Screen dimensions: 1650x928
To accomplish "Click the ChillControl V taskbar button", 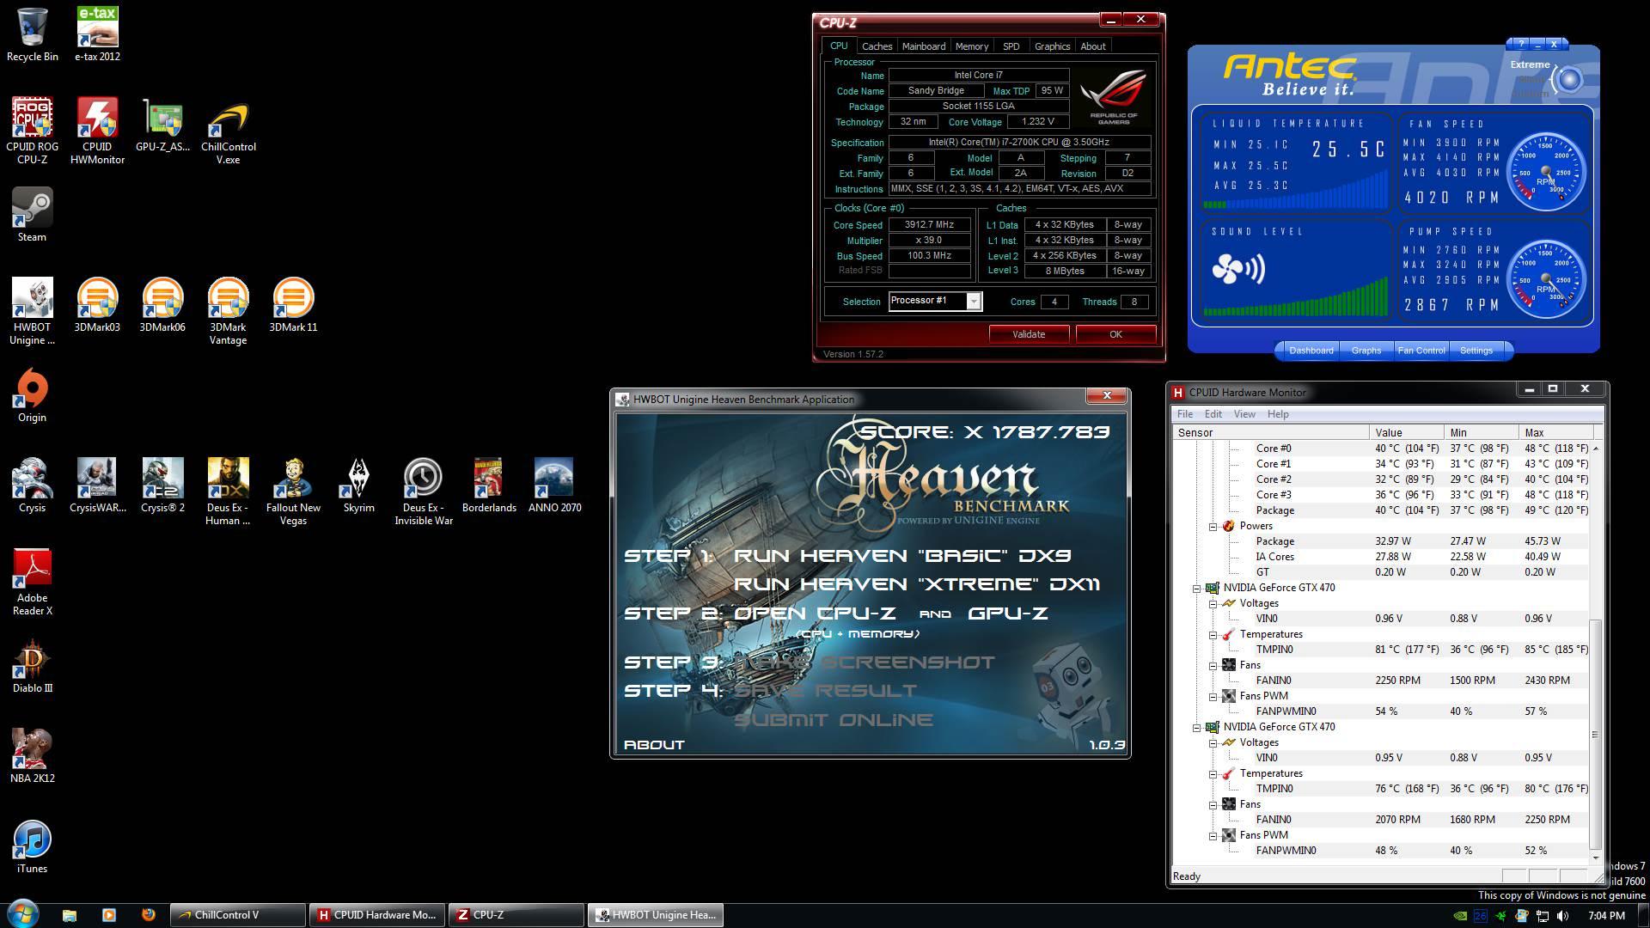I will pos(238,915).
